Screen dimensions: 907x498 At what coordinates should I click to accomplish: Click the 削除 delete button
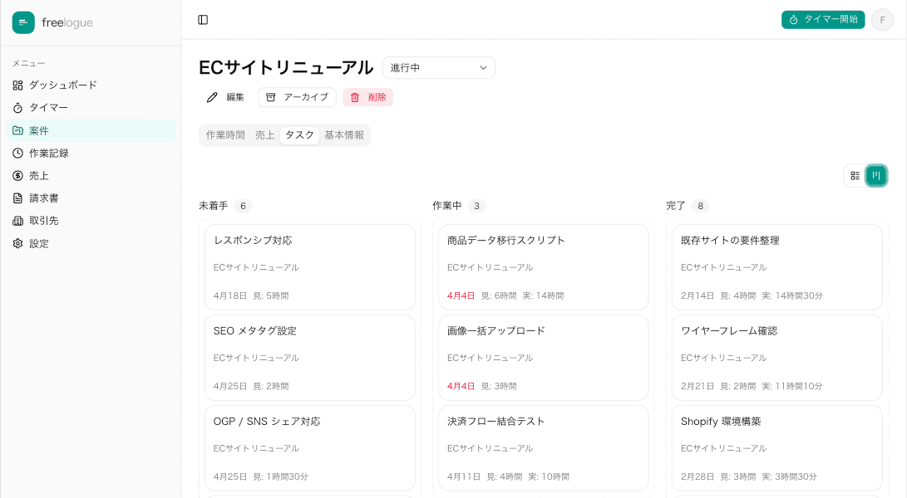point(367,97)
